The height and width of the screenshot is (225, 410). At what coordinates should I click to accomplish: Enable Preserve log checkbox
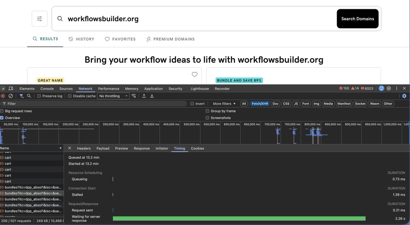39,96
